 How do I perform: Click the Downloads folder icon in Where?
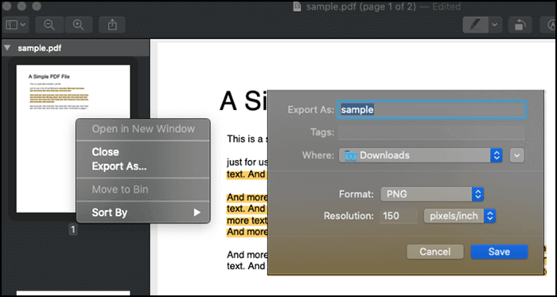[350, 155]
